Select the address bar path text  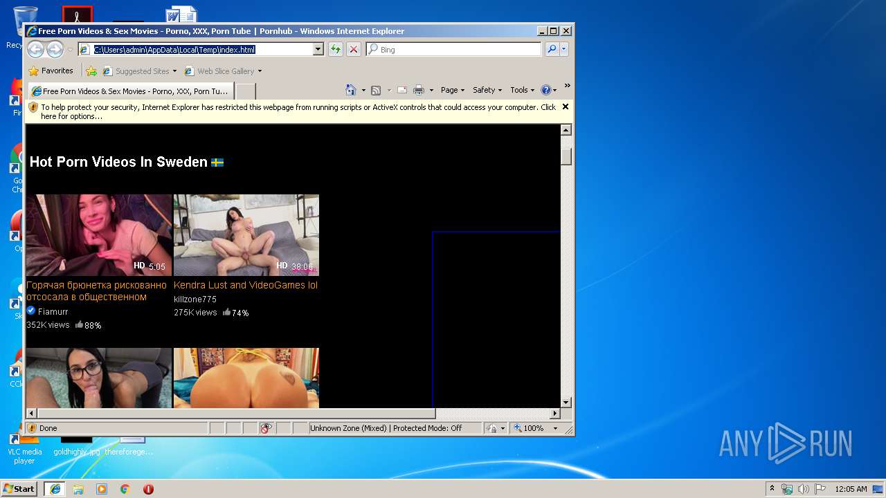tap(174, 50)
